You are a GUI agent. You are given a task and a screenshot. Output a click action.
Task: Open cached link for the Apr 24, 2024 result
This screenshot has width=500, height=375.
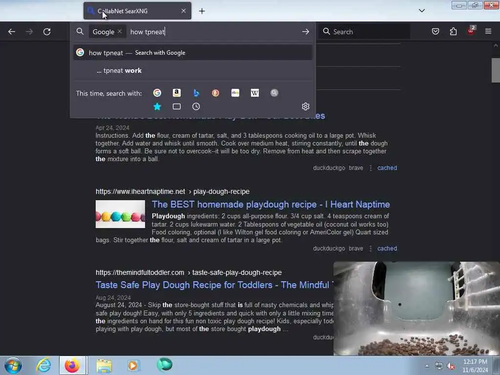click(x=387, y=168)
